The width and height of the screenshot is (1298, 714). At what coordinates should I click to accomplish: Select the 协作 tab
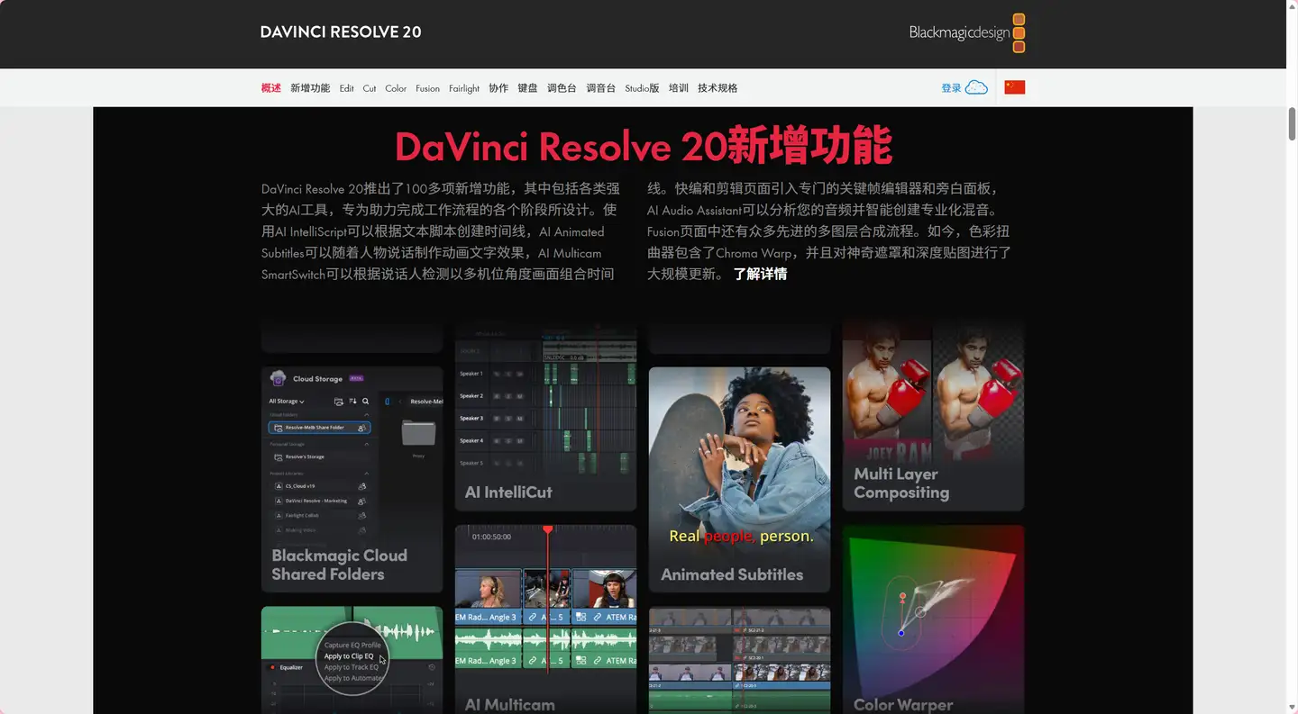click(498, 88)
